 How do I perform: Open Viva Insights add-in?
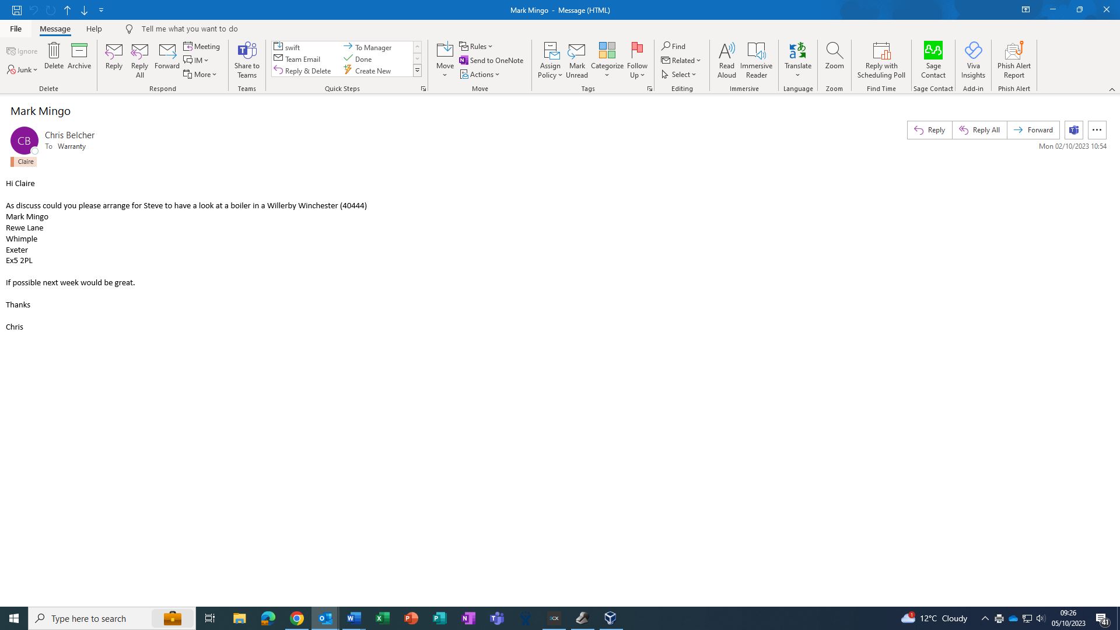(x=973, y=51)
